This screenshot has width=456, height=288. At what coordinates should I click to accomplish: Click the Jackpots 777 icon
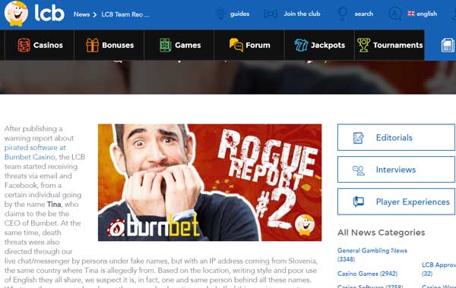pos(301,45)
